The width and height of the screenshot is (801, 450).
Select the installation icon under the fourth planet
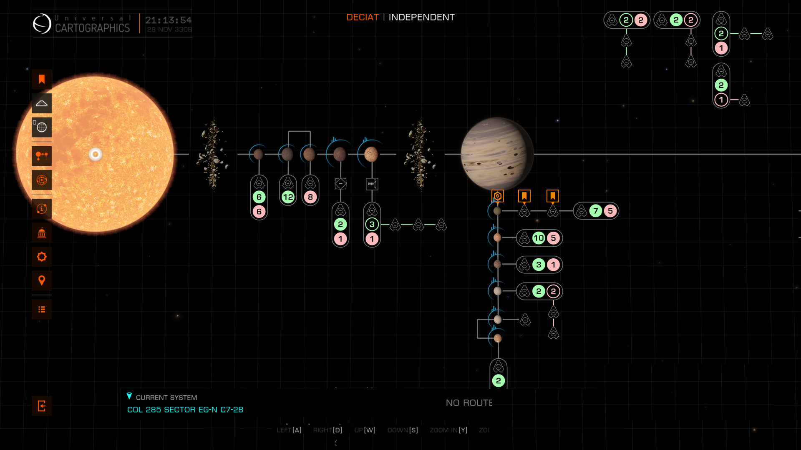[340, 184]
